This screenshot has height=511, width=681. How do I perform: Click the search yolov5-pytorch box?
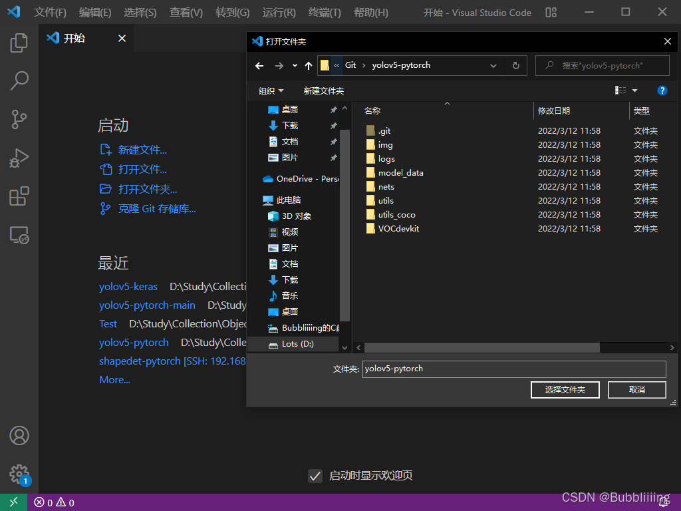click(602, 66)
